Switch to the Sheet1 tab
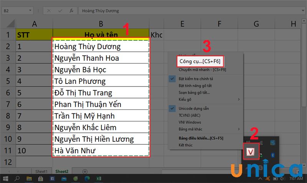This screenshot has height=183, width=307. coord(41,172)
